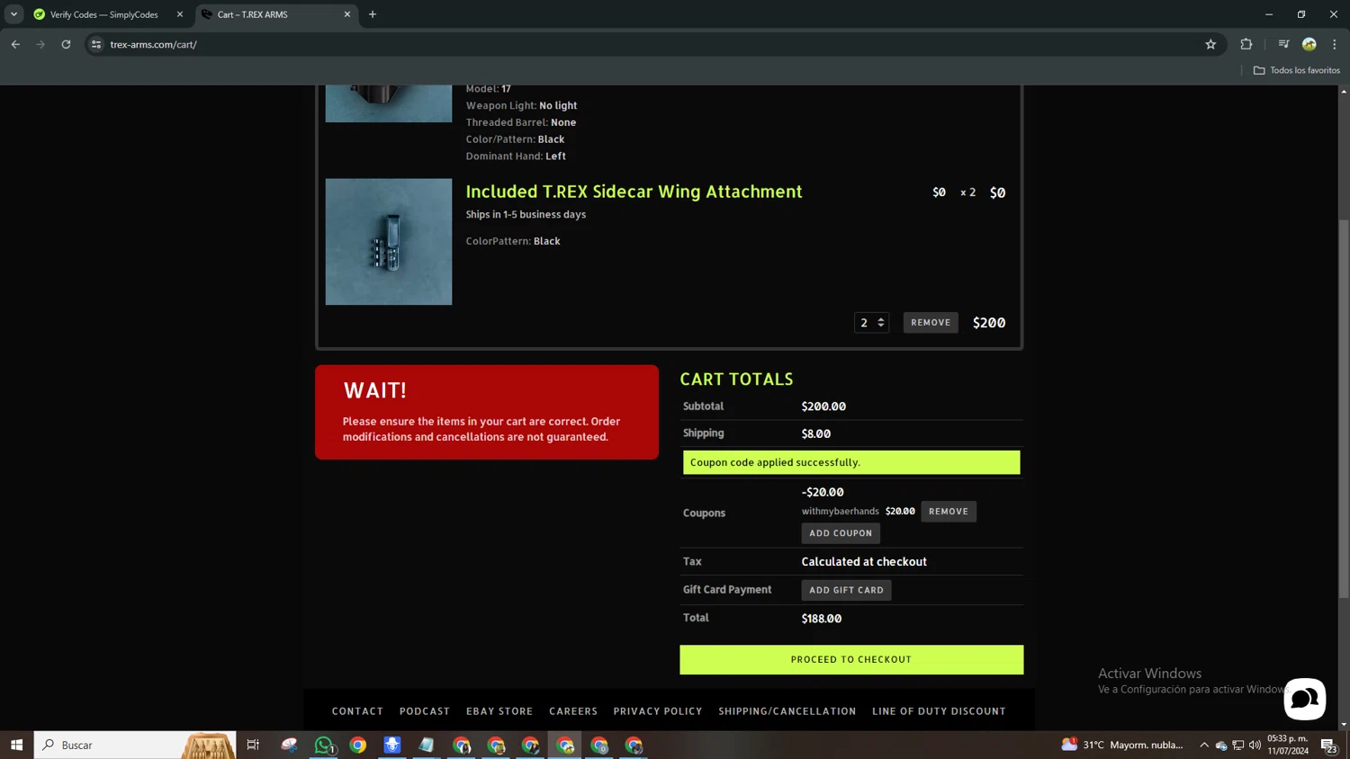Select the 'Coupon code applied successfully.' message

[x=775, y=462]
